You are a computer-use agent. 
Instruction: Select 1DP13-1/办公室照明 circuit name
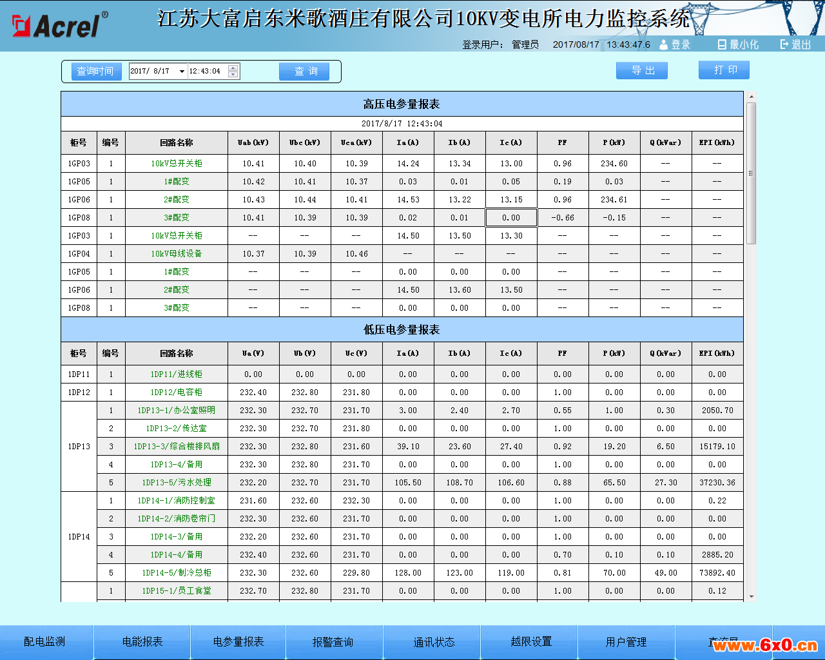pyautogui.click(x=177, y=411)
